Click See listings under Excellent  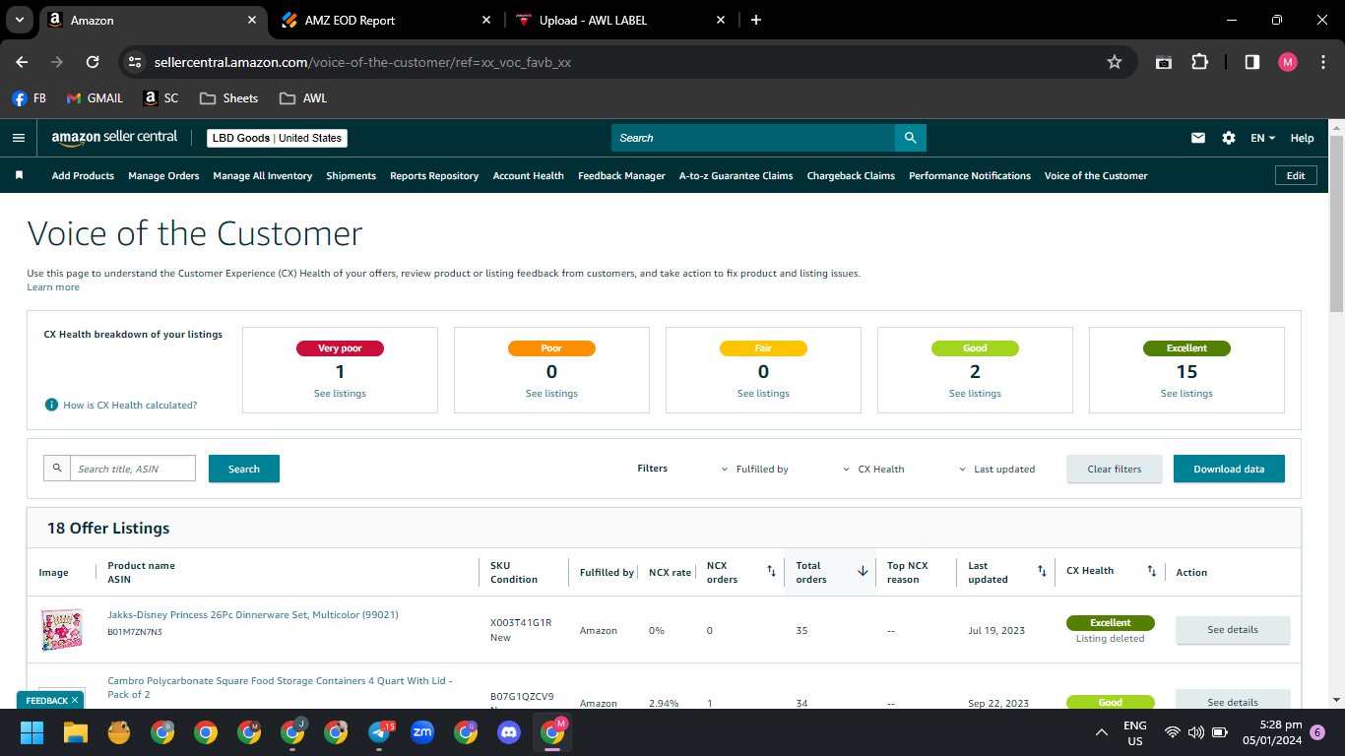click(x=1186, y=394)
